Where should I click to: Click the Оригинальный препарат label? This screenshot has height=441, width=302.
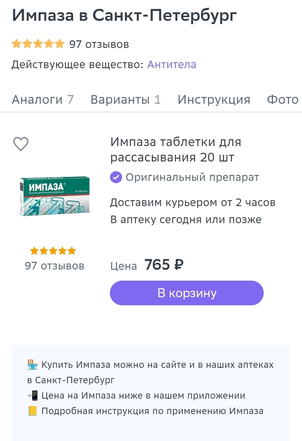[192, 177]
